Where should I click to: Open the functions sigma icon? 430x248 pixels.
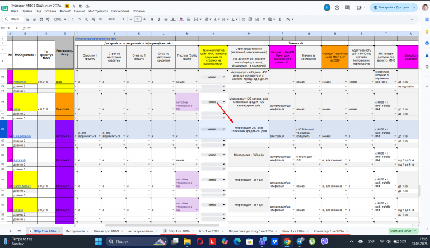pos(279,20)
